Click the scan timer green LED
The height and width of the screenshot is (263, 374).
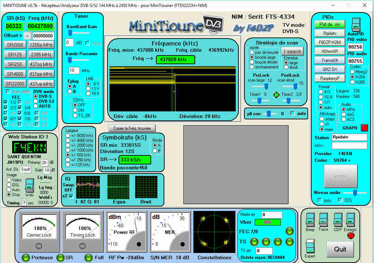click(276, 95)
